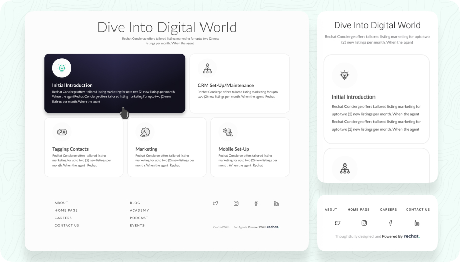
Task: Click the Marketing card heading text
Action: tap(146, 149)
